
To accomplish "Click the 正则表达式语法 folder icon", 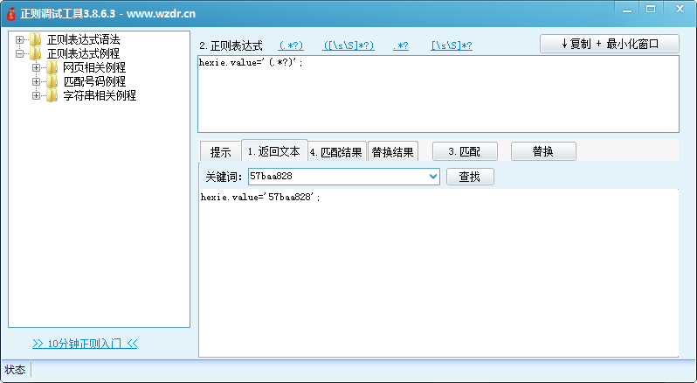I will [35, 40].
